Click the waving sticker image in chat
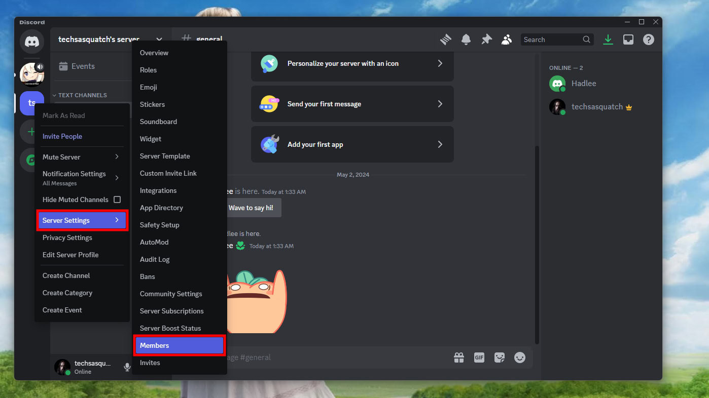Image resolution: width=709 pixels, height=398 pixels. coord(256,301)
